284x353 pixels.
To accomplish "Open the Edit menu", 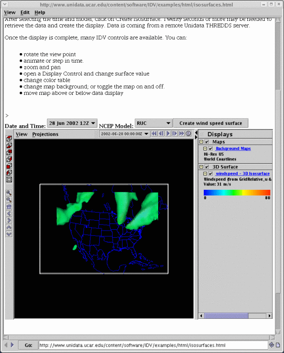I will (25, 12).
